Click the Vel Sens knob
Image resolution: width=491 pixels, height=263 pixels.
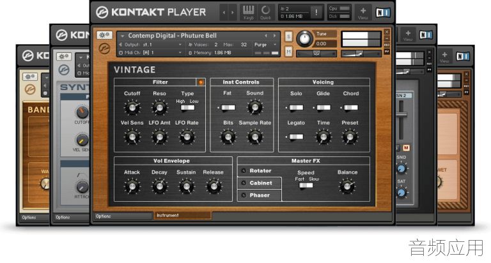(132, 137)
